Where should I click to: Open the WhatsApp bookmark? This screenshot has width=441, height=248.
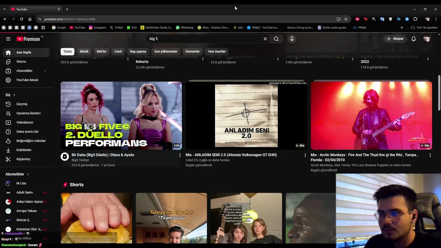185,28
